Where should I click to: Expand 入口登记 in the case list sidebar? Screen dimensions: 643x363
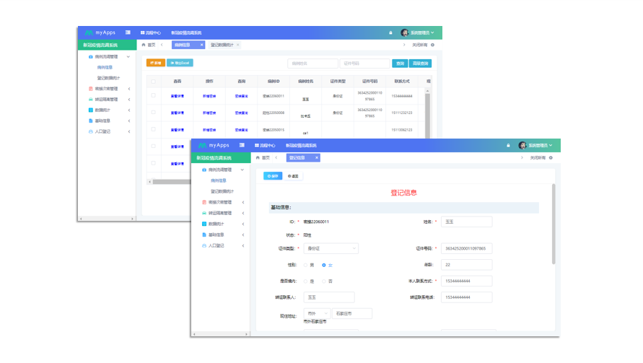click(129, 131)
